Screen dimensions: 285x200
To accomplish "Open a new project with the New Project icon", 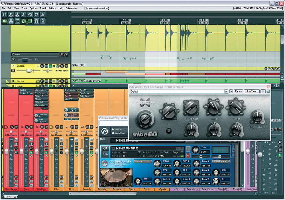I will coord(5,14).
